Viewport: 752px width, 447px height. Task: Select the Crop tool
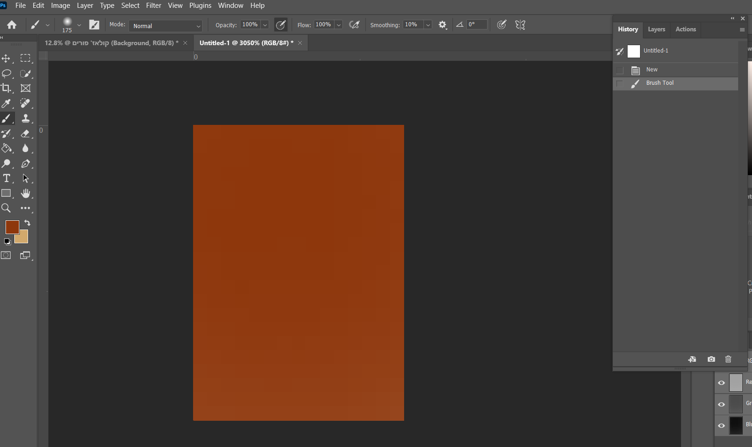[6, 88]
